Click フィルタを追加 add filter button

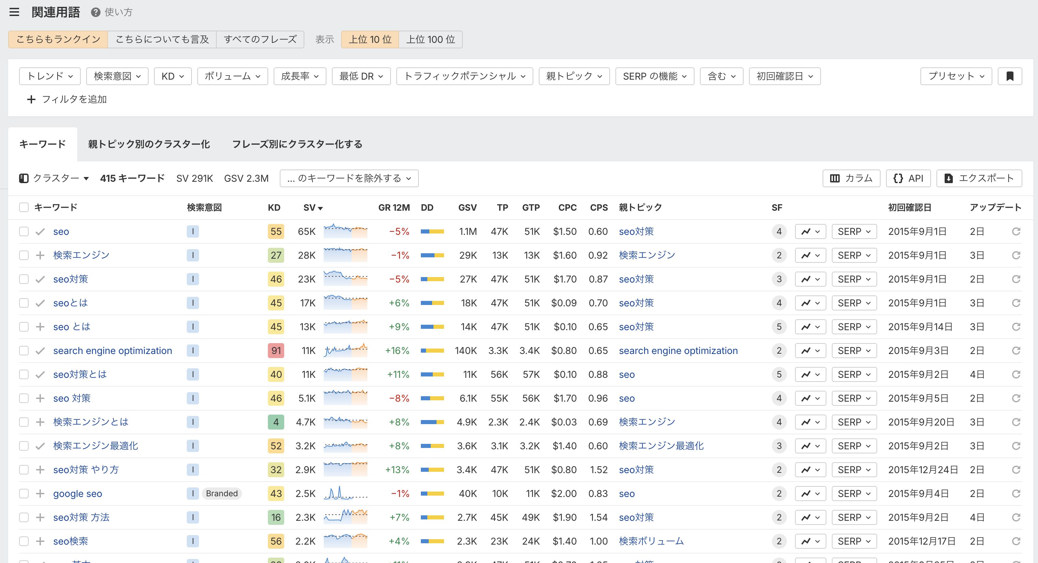(x=67, y=99)
